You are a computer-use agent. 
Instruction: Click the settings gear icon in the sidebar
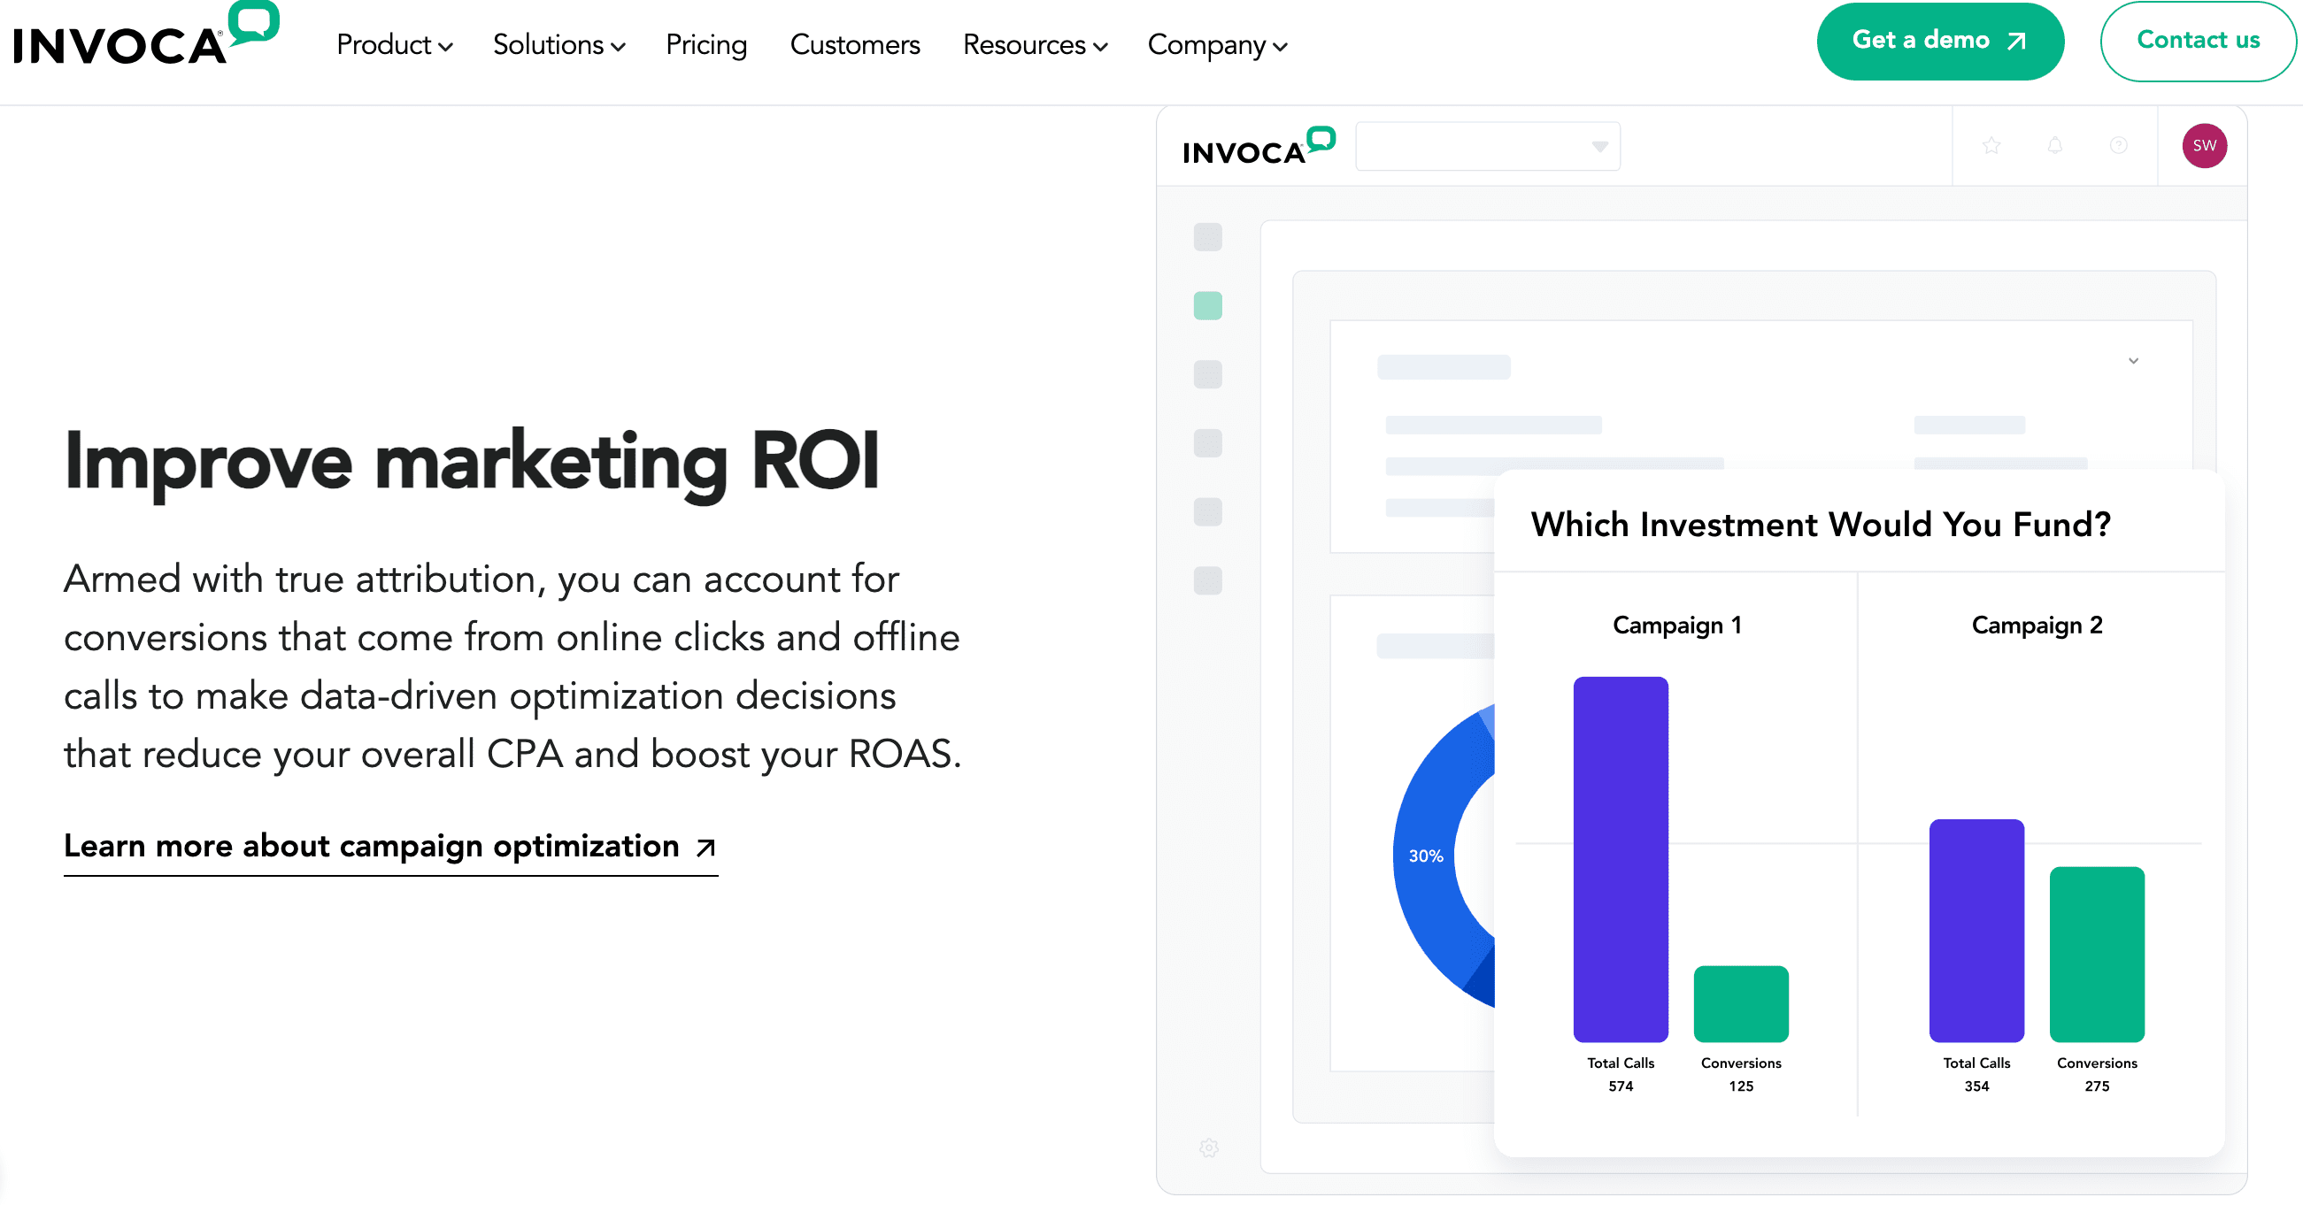coord(1209,1147)
